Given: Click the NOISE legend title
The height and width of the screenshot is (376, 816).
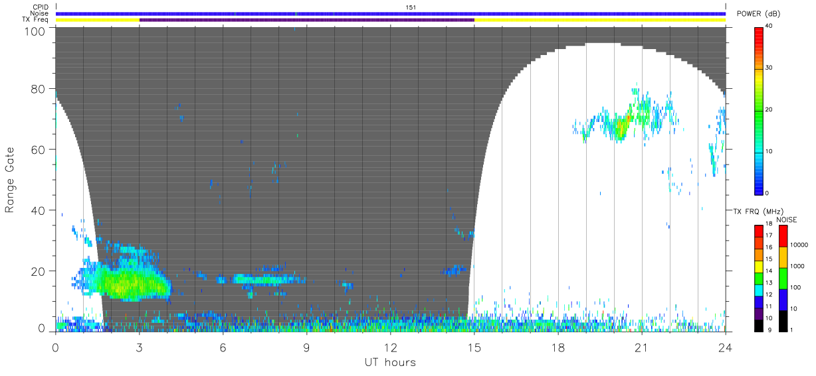Looking at the screenshot, I should (x=787, y=220).
